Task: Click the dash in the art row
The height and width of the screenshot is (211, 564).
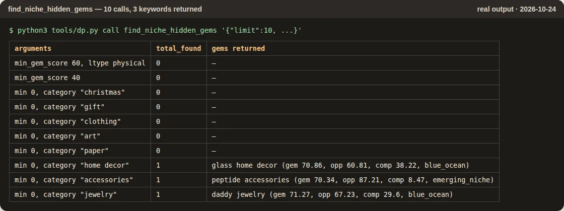Action: pos(214,136)
